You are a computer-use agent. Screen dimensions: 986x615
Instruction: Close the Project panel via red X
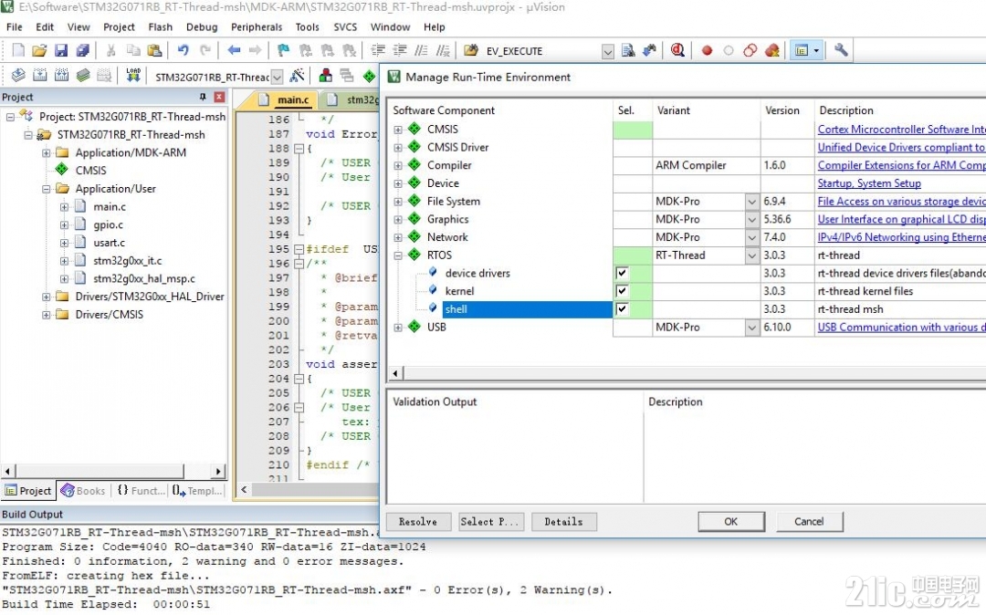coord(219,97)
